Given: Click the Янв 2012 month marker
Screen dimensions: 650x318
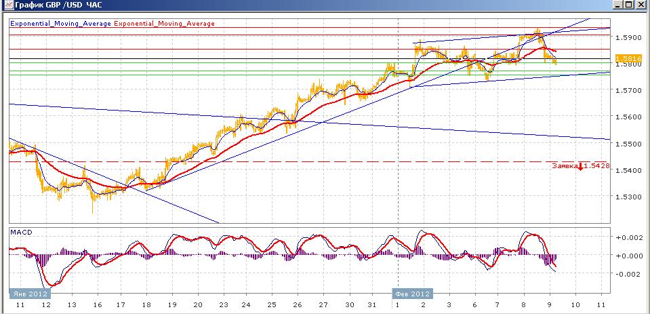Looking at the screenshot, I should [31, 294].
